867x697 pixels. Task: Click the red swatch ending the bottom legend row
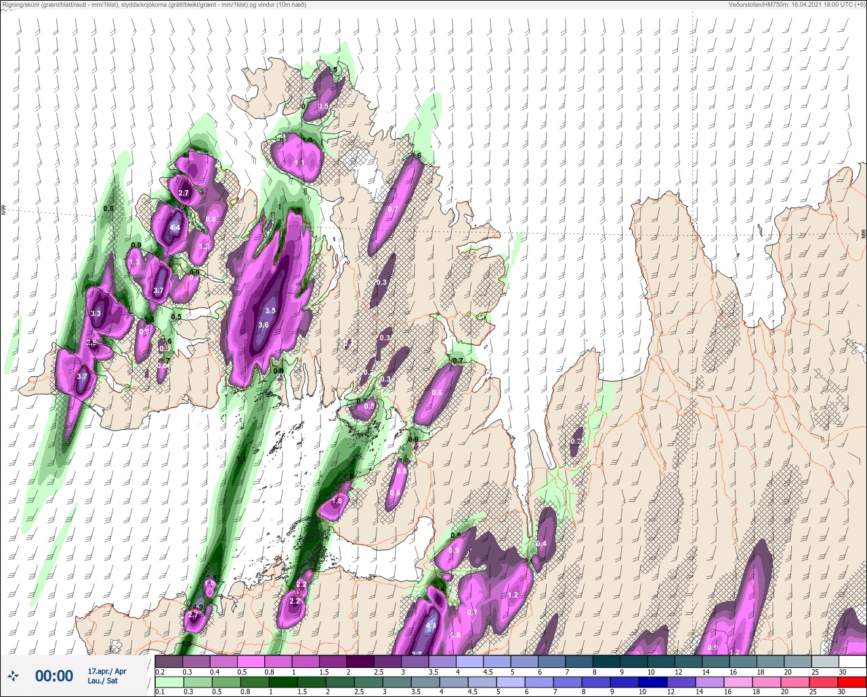852,681
